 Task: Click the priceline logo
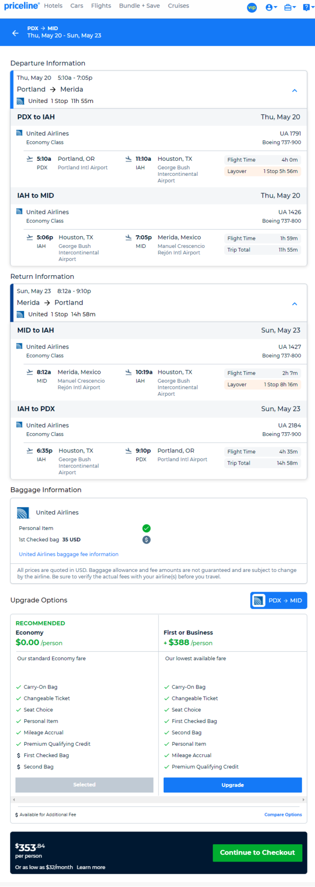click(22, 6)
